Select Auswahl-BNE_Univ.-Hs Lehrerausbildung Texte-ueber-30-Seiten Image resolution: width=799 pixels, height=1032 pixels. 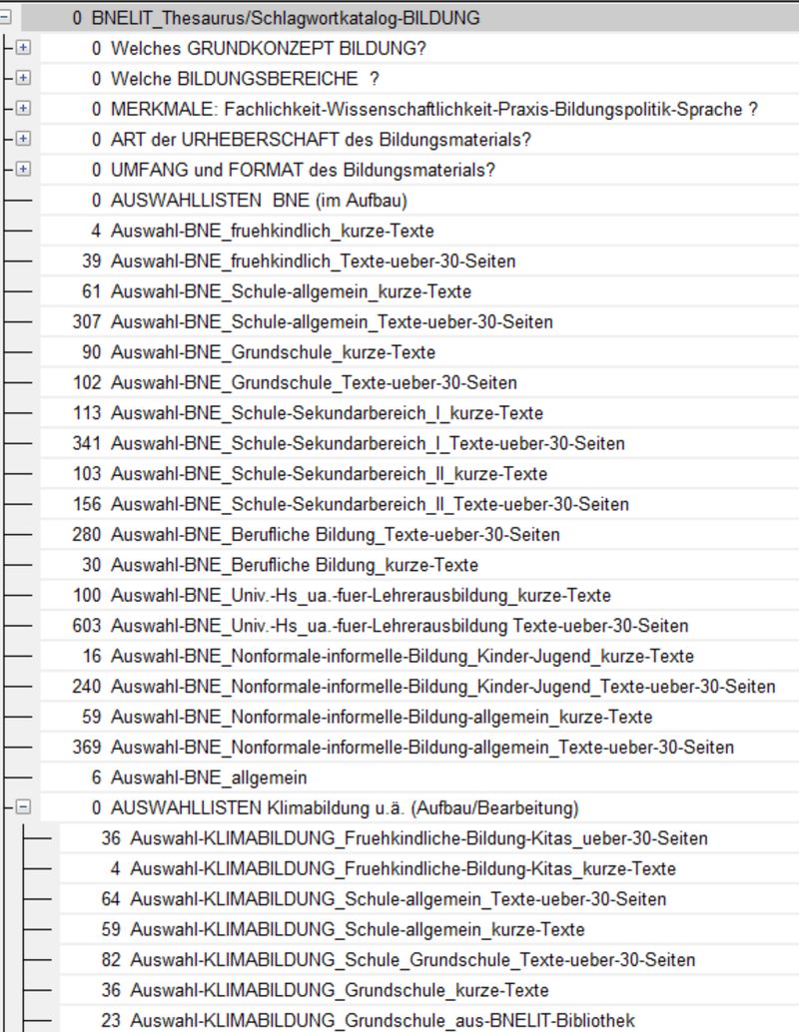[399, 626]
